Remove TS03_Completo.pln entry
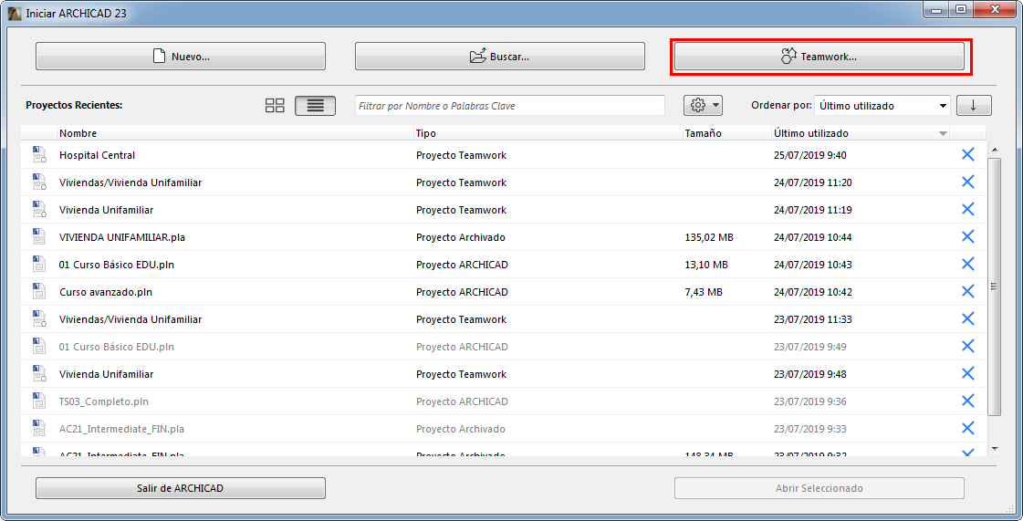This screenshot has height=521, width=1023. pyautogui.click(x=968, y=401)
